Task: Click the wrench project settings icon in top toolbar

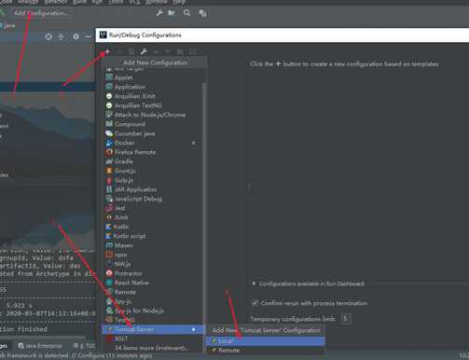Action: click(x=159, y=13)
